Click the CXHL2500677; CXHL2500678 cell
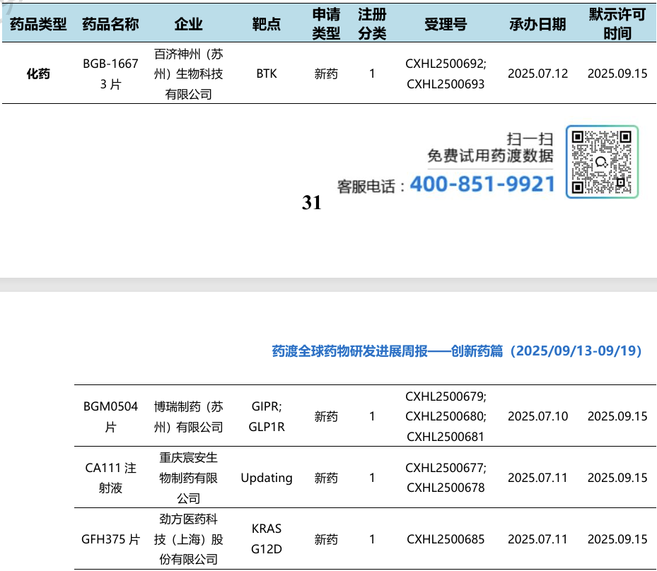 [x=446, y=478]
